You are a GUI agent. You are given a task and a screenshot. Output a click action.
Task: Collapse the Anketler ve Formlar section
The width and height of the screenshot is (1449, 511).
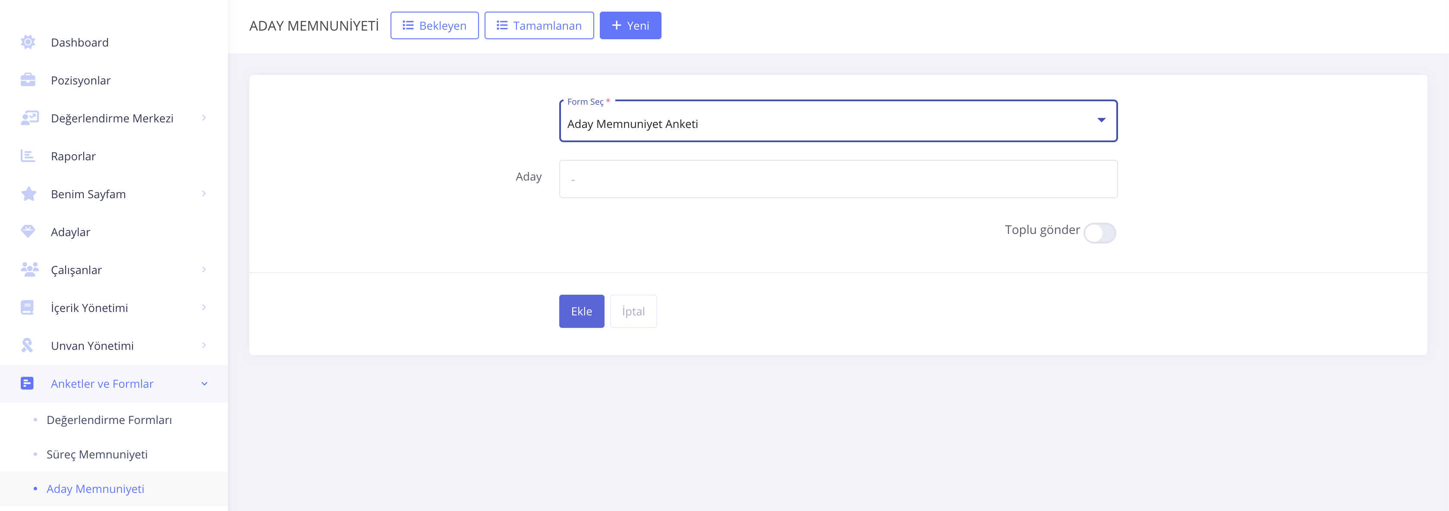tap(204, 383)
